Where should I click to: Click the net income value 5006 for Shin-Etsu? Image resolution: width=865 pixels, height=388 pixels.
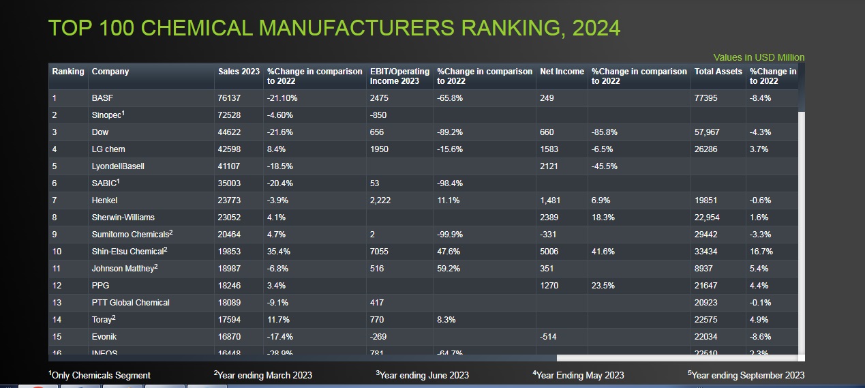(549, 252)
